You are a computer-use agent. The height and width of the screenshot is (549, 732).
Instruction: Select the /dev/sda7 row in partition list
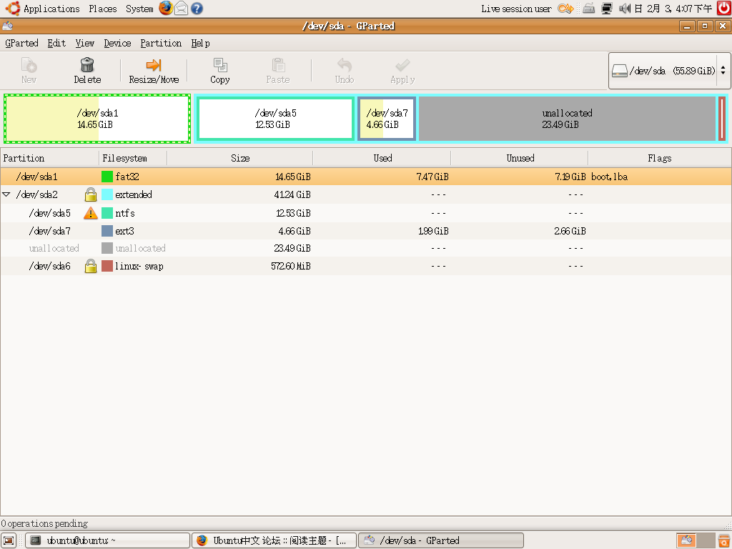366,231
